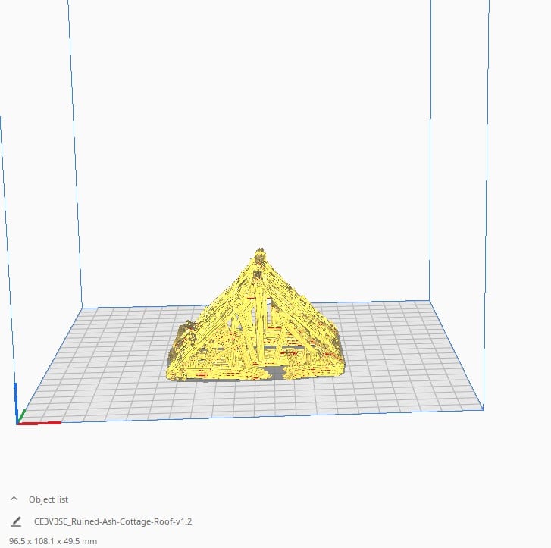
Task: Click the Object list header label
Action: (x=49, y=499)
